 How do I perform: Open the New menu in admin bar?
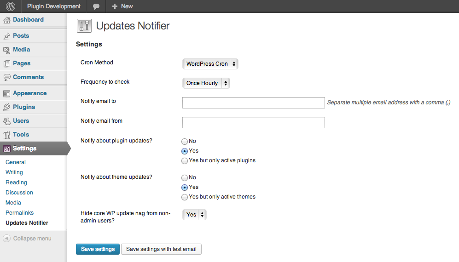click(x=122, y=6)
